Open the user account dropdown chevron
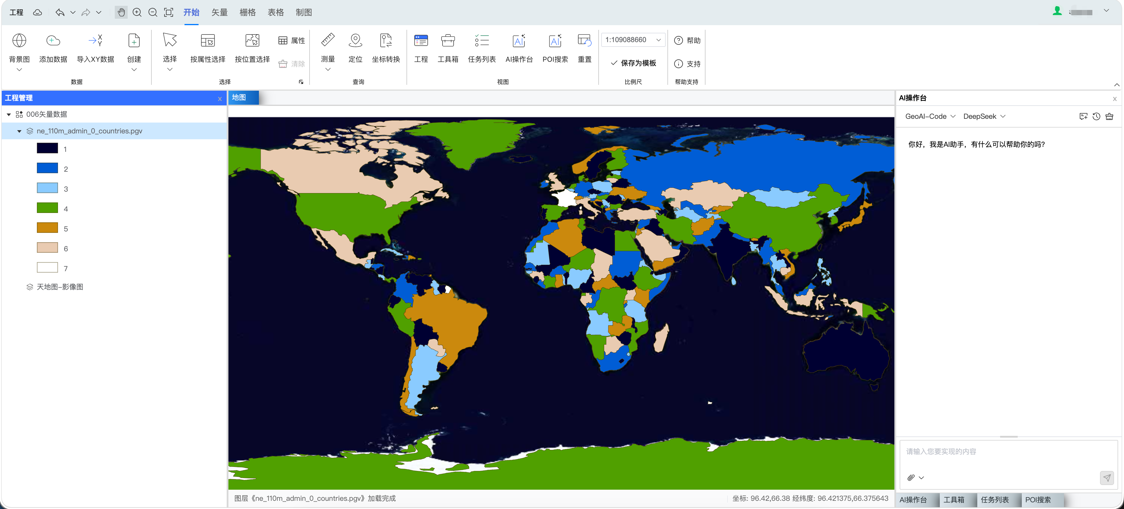Screen dimensions: 1124x509 click(1106, 11)
